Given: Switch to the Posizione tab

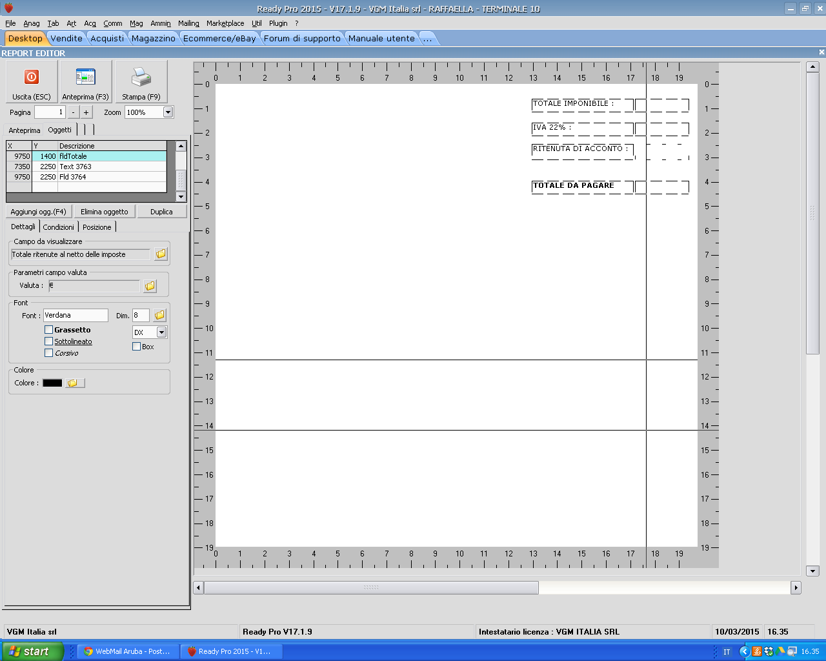Looking at the screenshot, I should 97,227.
